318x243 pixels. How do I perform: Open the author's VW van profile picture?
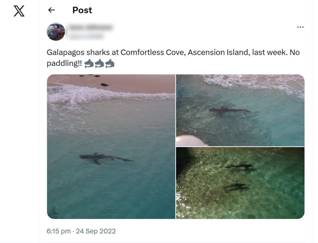click(56, 32)
